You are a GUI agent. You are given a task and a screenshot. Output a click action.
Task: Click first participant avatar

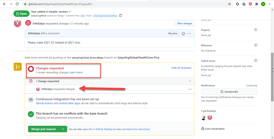point(204,118)
